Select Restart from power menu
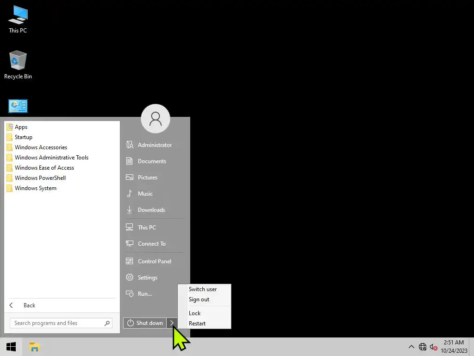The image size is (474, 356). (x=204, y=323)
